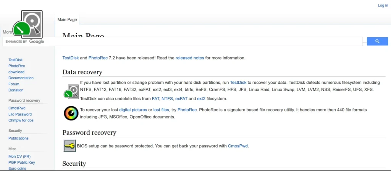Click the PhotoRec colorful eye icon

[71, 113]
